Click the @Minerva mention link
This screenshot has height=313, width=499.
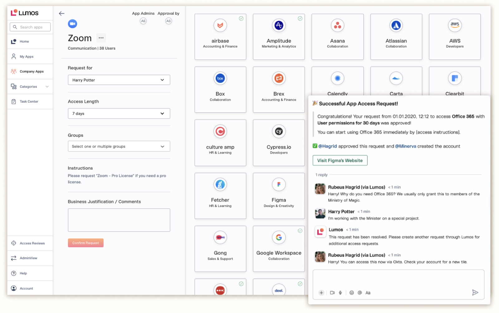tap(405, 146)
